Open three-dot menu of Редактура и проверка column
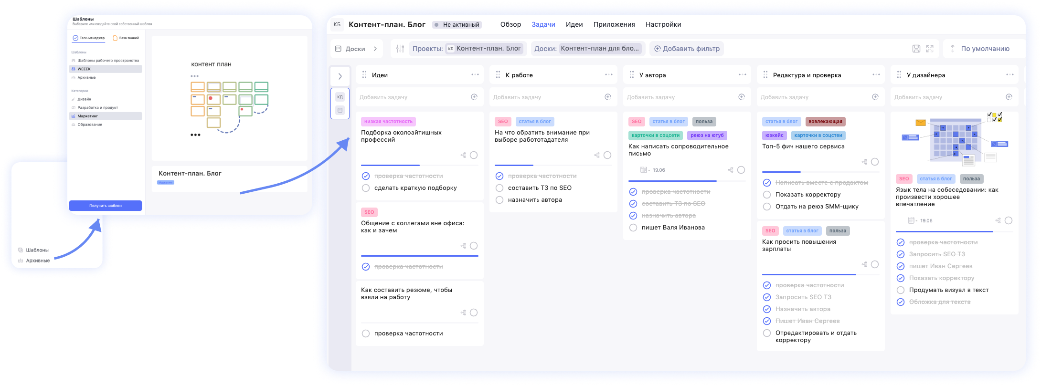The height and width of the screenshot is (386, 1041). [876, 74]
